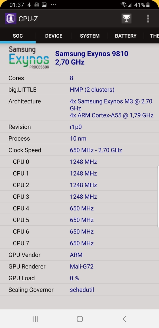
Task: Tap the Samsung Exynos processor logo
Action: pyautogui.click(x=29, y=57)
